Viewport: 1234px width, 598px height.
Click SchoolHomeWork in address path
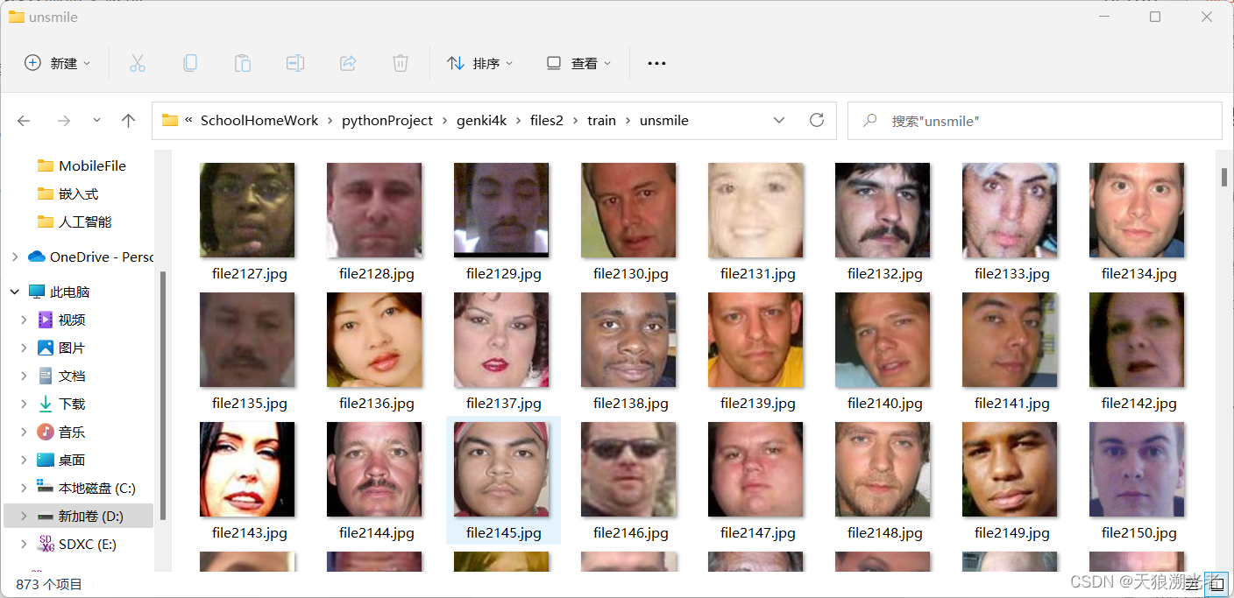(259, 121)
